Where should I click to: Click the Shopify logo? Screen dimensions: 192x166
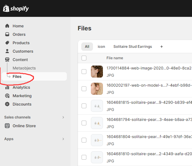pyautogui.click(x=16, y=8)
